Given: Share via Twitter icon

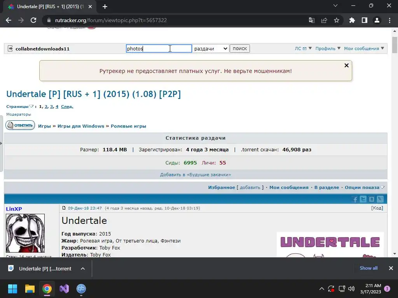Looking at the screenshot, I should pyautogui.click(x=363, y=199).
